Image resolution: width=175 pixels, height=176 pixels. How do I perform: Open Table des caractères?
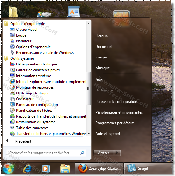coord(32,128)
